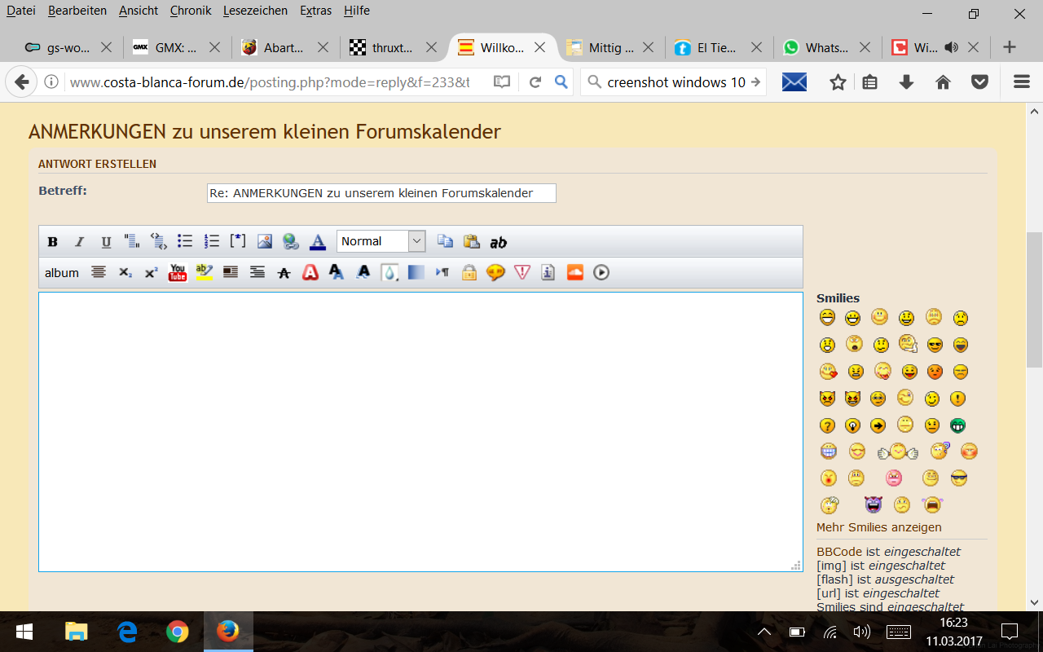Open the Lesezeichen menu
The height and width of the screenshot is (652, 1043).
pyautogui.click(x=255, y=11)
